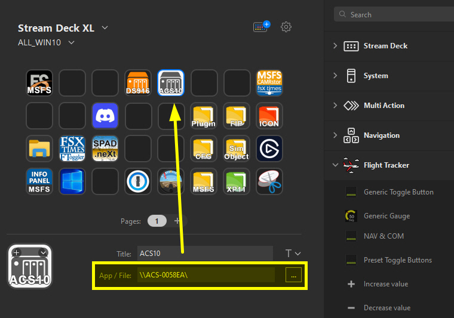Expand the Multi Action category
The height and width of the screenshot is (318, 454).
tap(335, 106)
